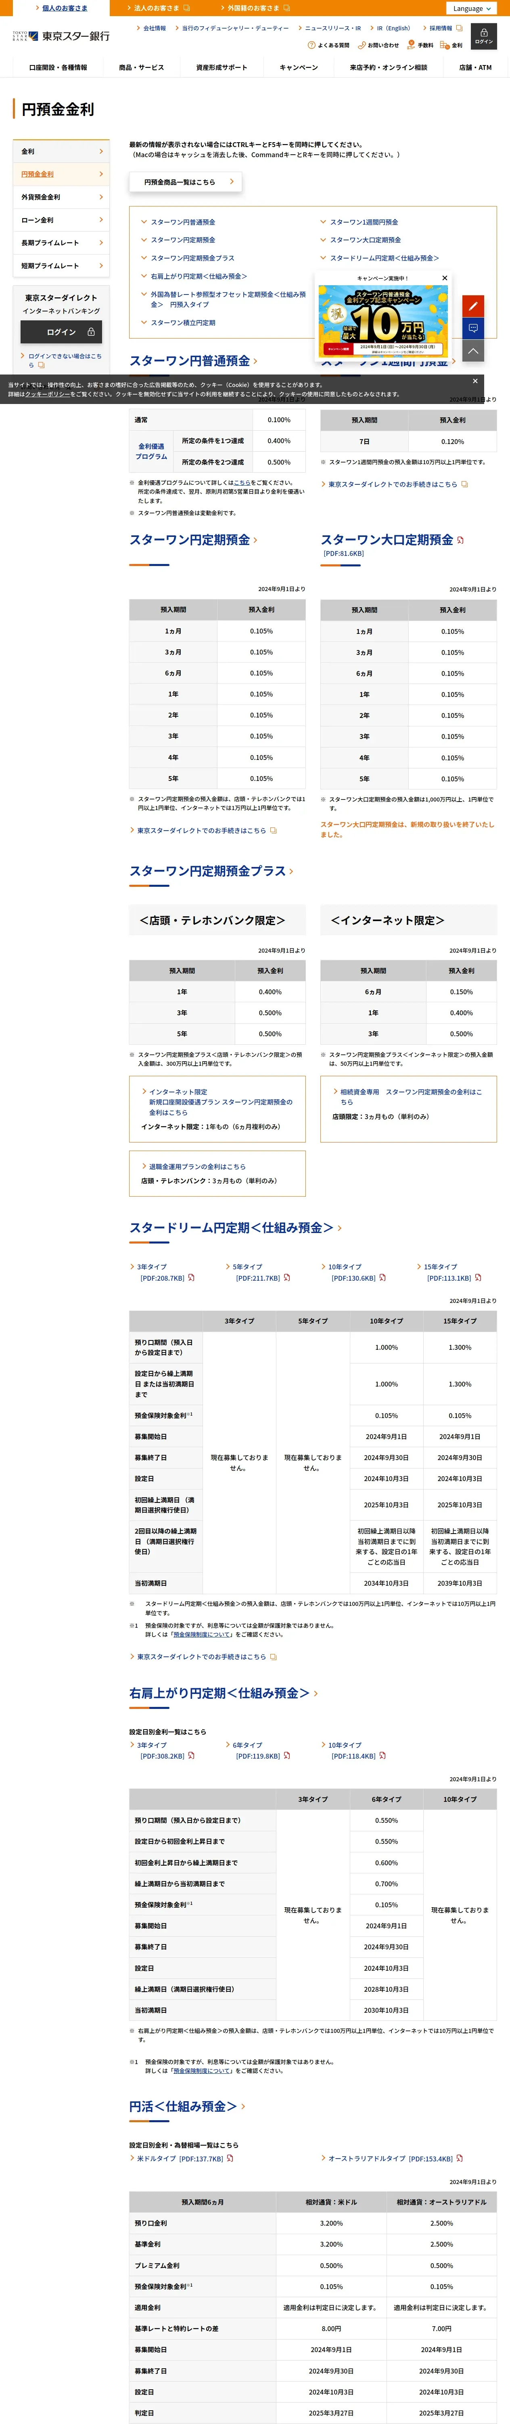The height and width of the screenshot is (2424, 510).
Task: Open the ログイン lock icon in header
Action: [484, 36]
